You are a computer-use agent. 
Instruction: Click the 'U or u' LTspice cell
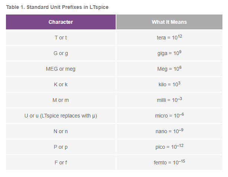coord(61,116)
